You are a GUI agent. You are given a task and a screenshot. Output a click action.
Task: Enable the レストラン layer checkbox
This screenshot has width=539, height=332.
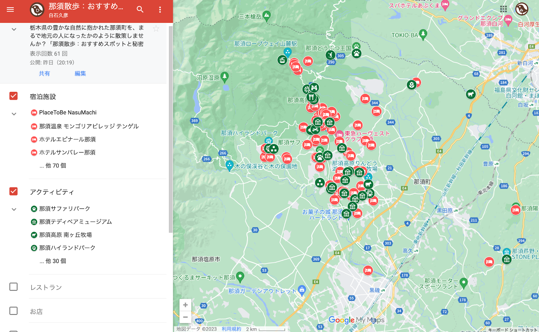point(13,287)
